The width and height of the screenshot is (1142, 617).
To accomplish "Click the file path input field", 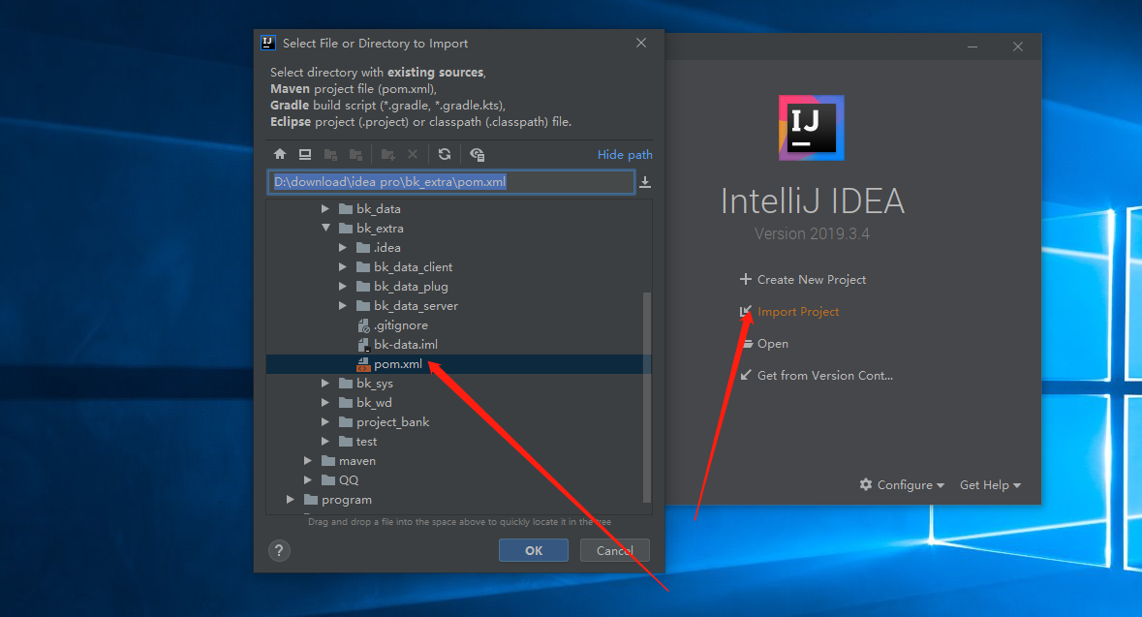I will point(450,182).
